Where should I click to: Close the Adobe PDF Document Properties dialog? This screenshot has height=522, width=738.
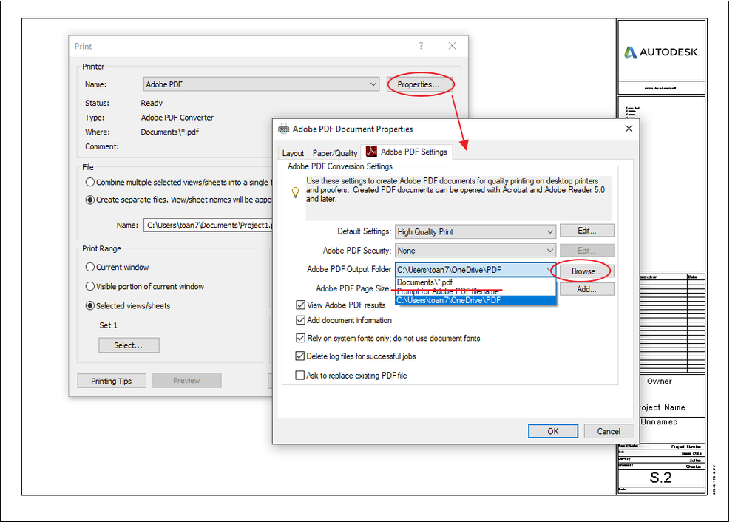coord(629,129)
